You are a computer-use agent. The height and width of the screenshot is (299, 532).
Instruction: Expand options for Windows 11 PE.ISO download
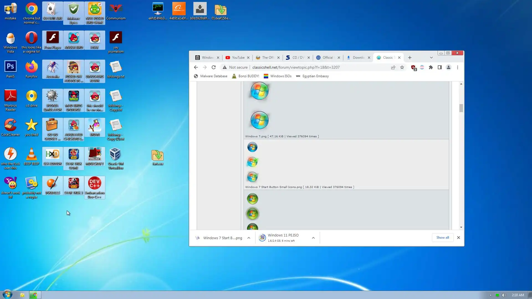coord(313,238)
